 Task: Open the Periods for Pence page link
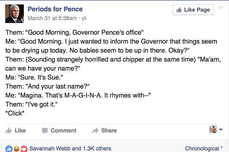coord(55,9)
